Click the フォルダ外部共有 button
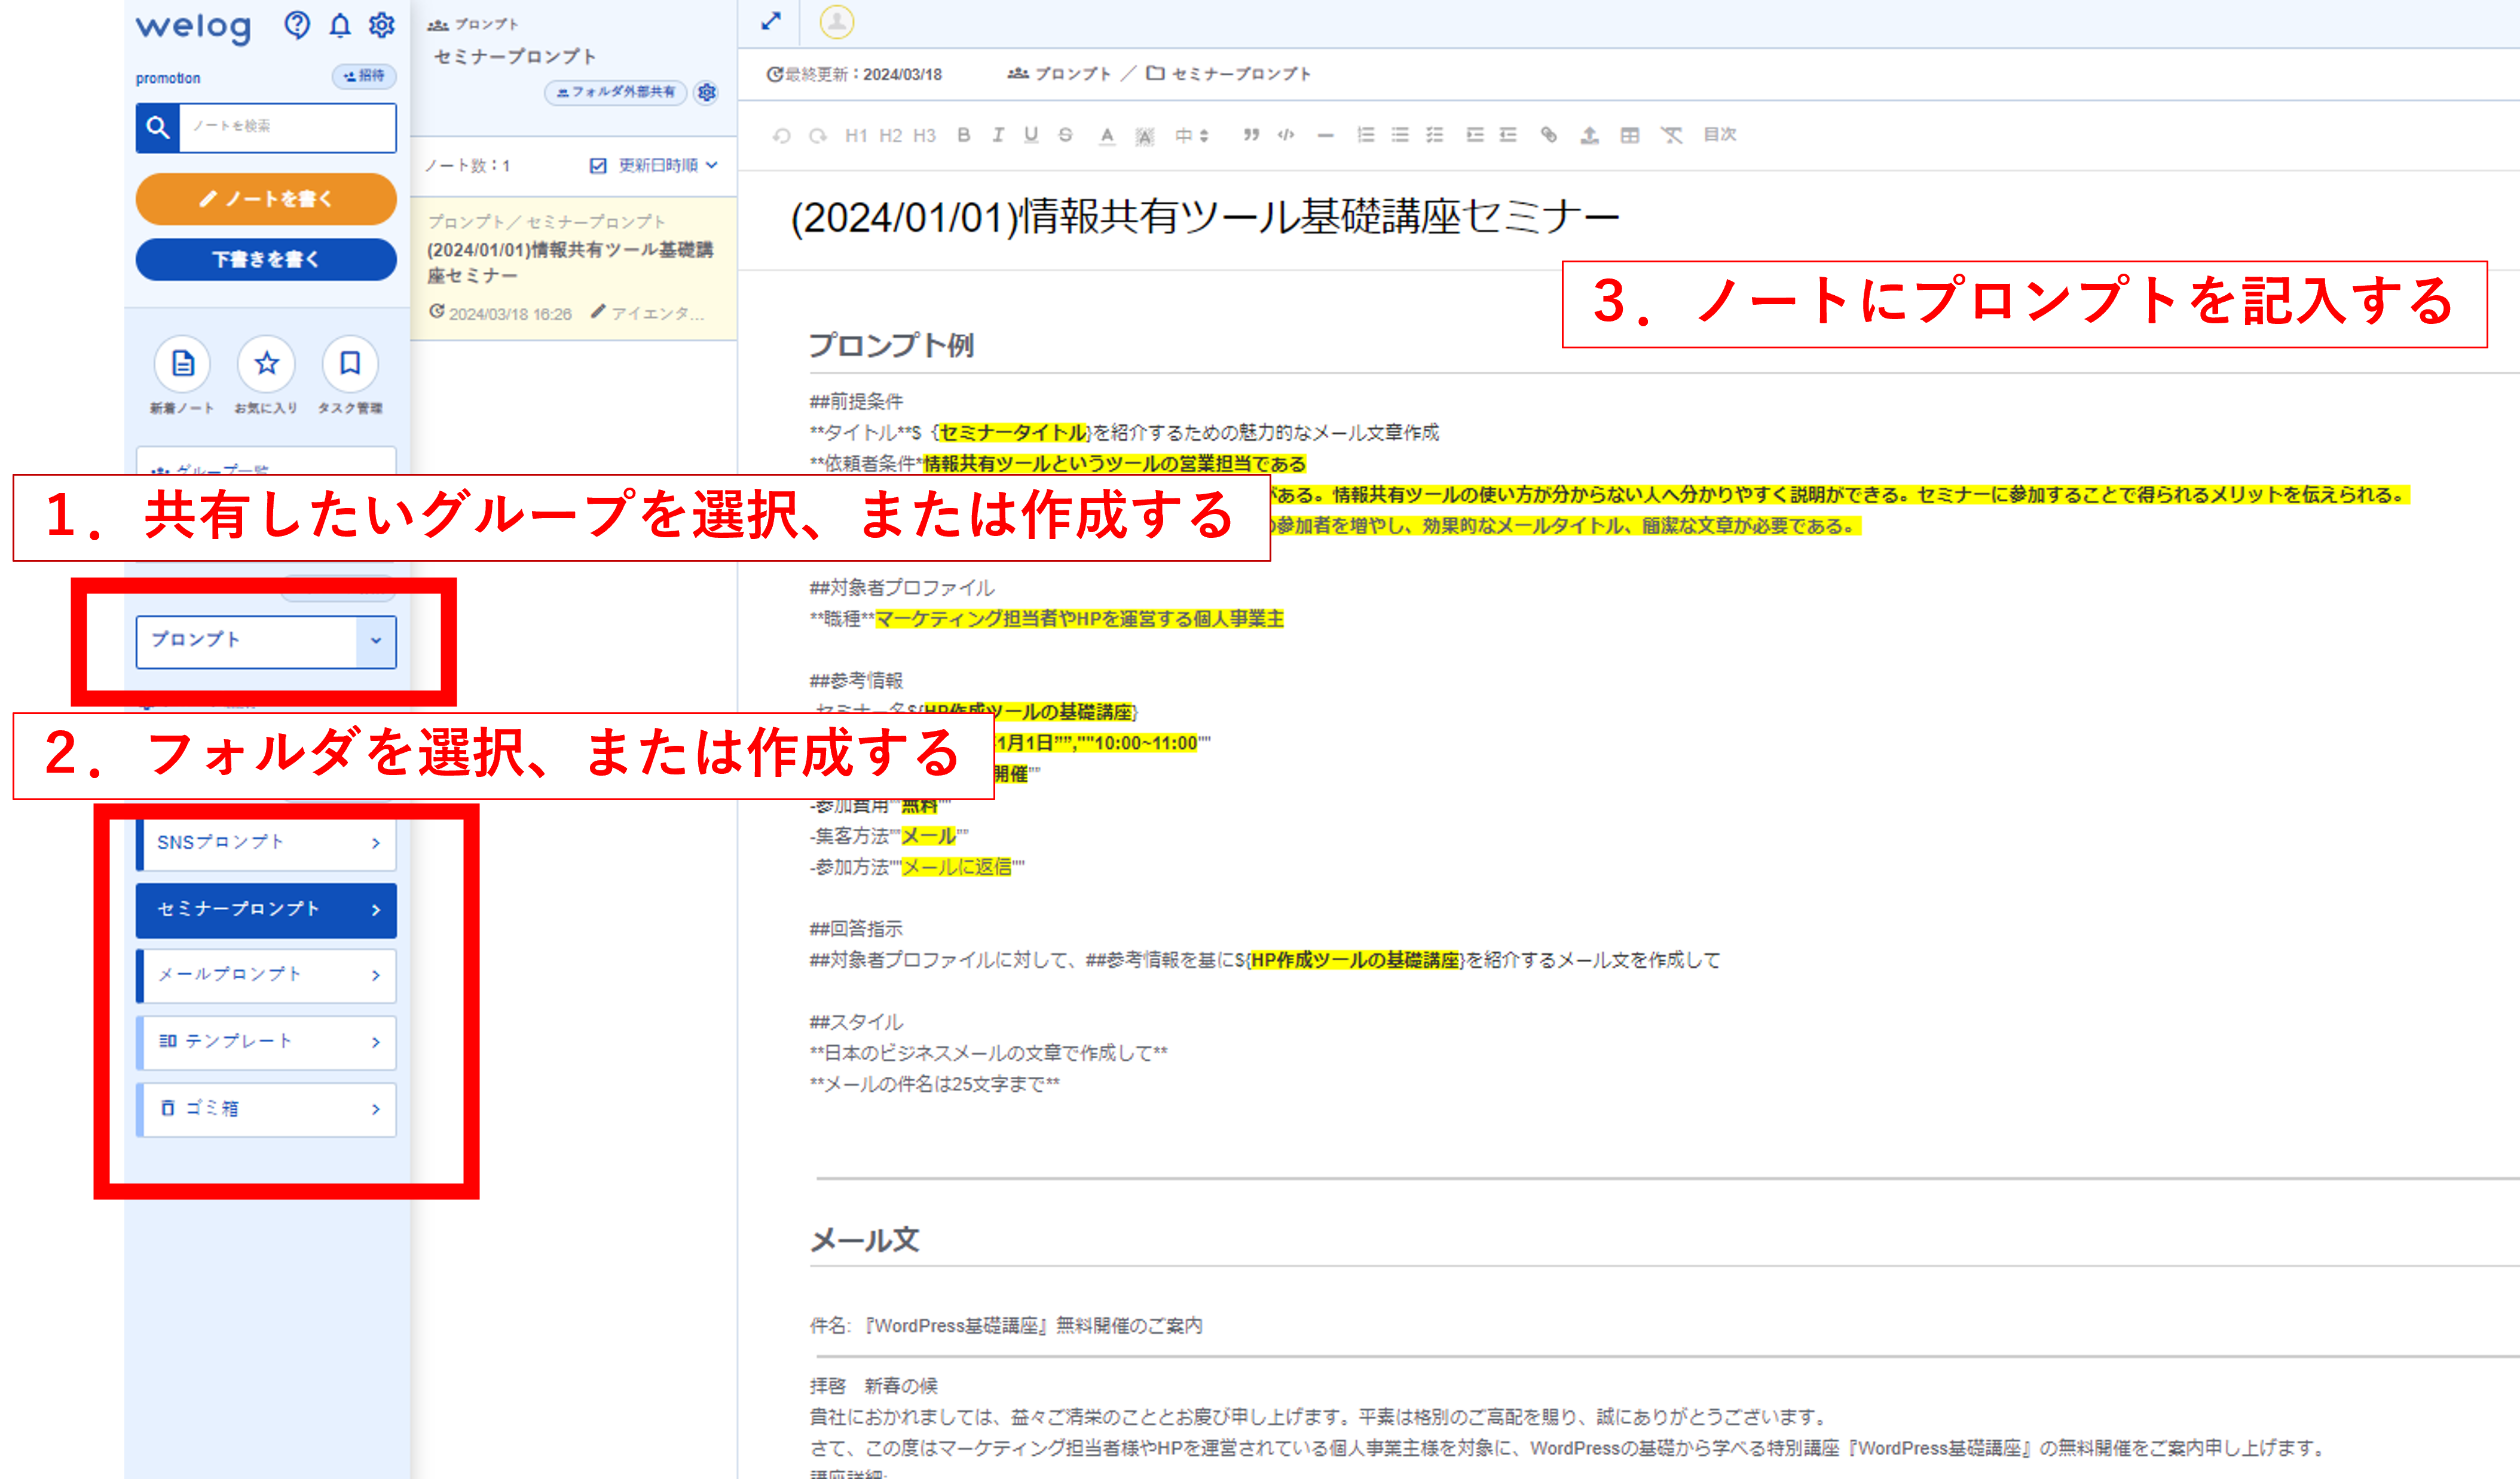 616,92
